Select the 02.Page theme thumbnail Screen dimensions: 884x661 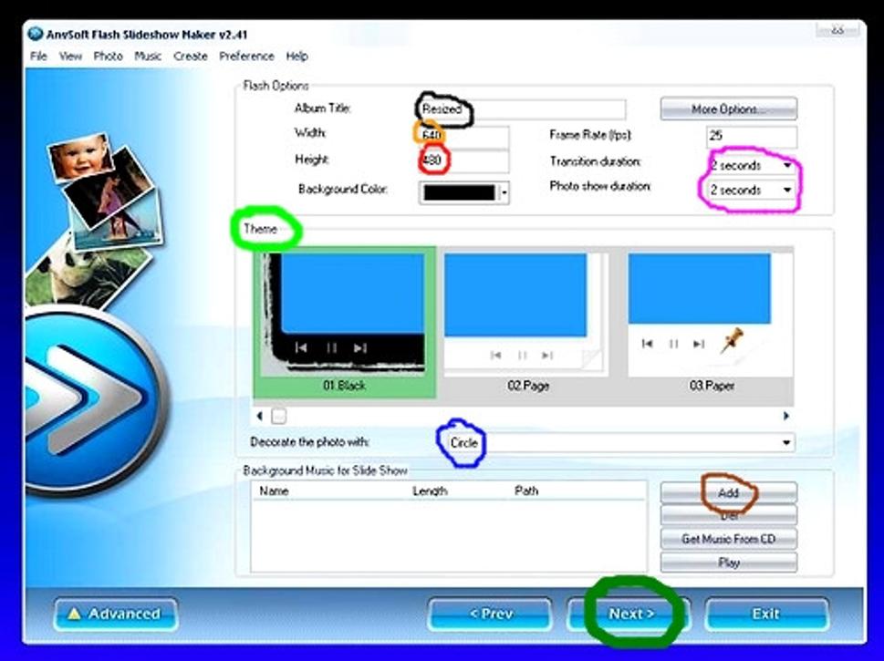(526, 322)
